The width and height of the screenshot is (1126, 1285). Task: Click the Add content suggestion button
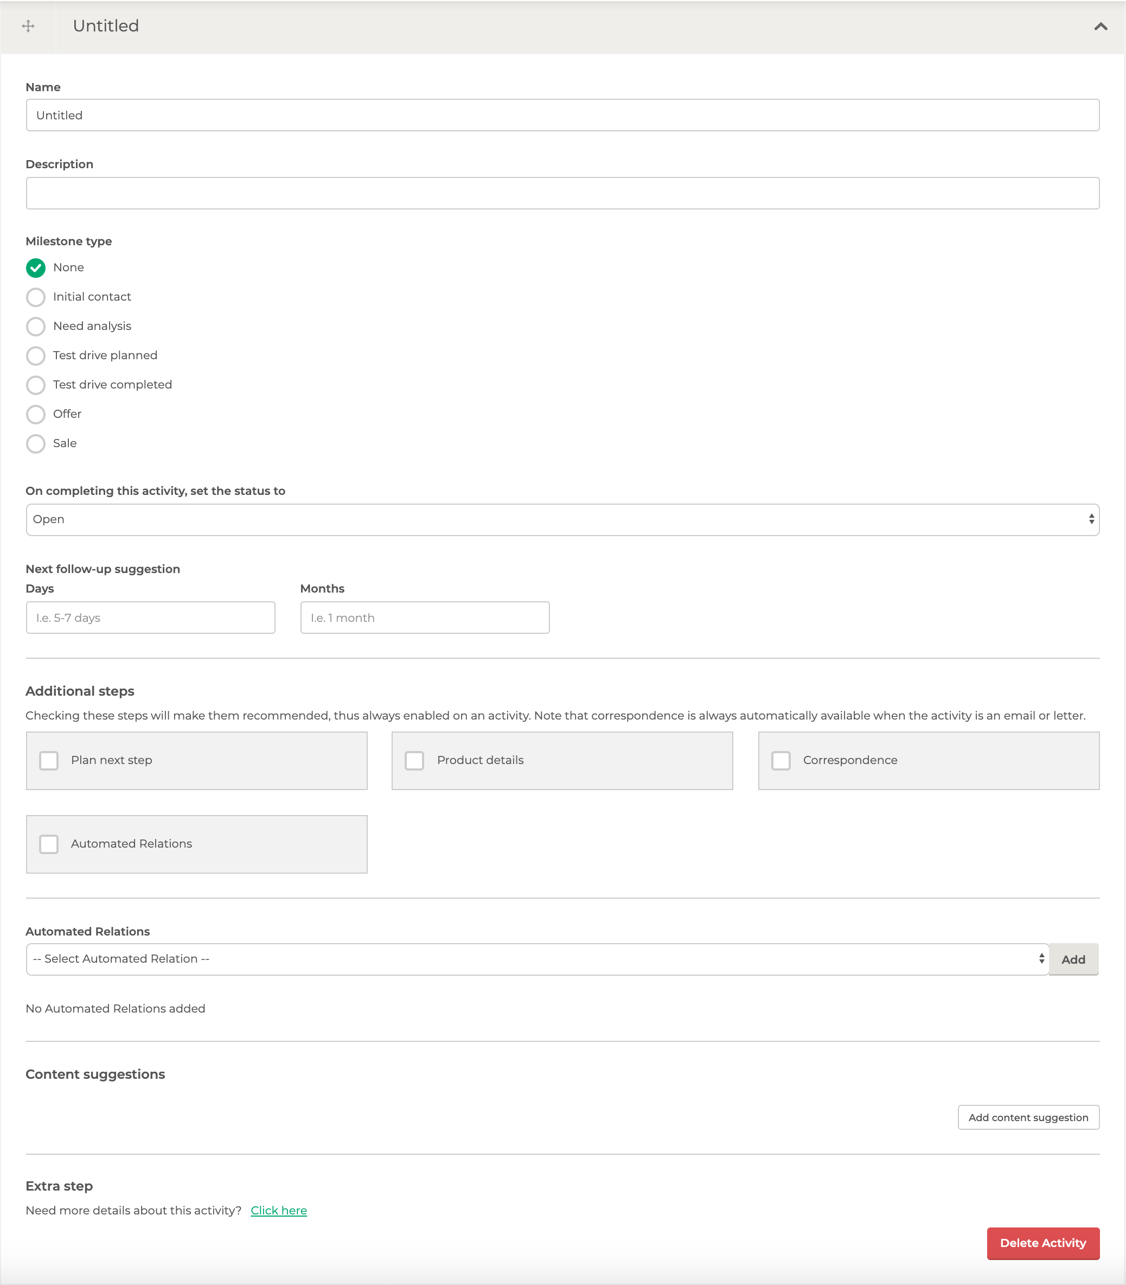point(1028,1117)
